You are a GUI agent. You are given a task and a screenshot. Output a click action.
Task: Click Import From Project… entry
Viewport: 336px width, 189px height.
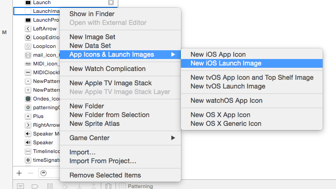coord(103,161)
